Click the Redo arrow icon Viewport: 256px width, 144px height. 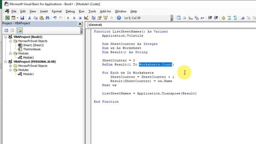coord(61,18)
